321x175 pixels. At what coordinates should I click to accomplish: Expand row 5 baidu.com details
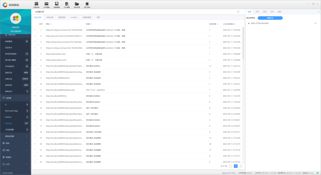pos(35,54)
